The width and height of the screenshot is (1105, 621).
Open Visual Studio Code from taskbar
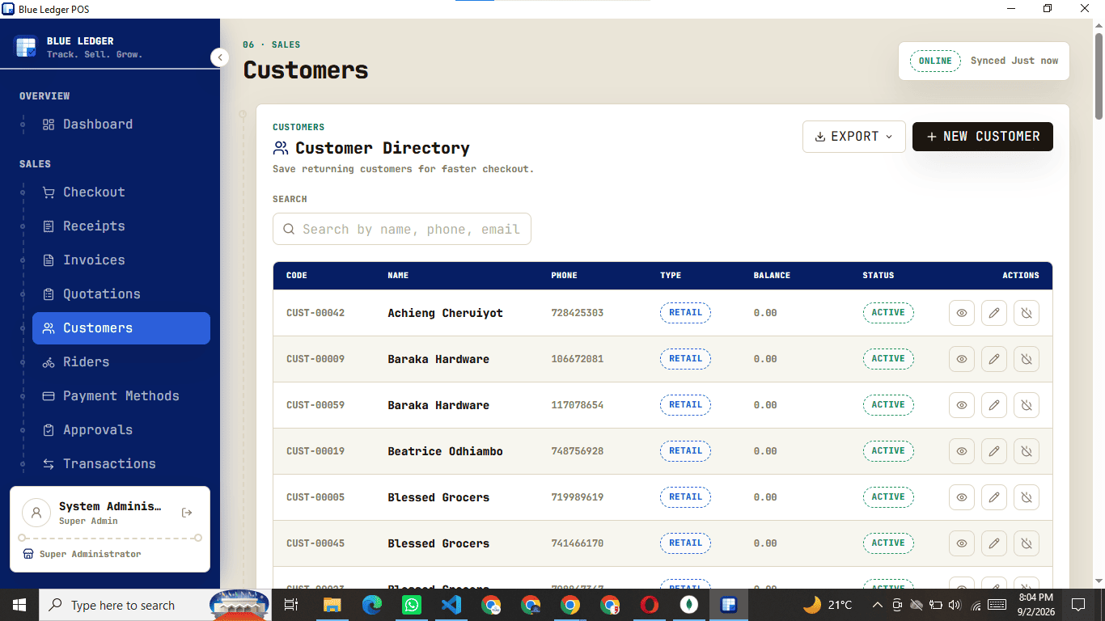click(451, 605)
